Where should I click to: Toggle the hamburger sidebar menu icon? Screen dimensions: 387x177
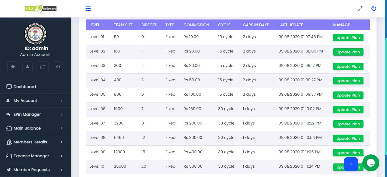(88, 8)
